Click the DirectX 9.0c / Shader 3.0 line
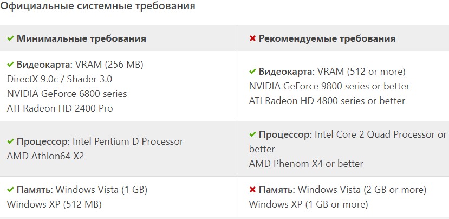This screenshot has height=219, width=449. (x=60, y=79)
